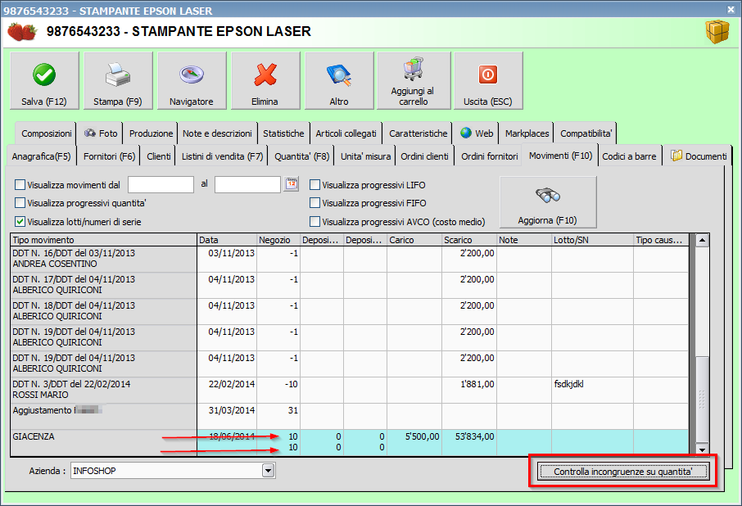Click the printer Stampa (F9) icon
This screenshot has width=742, height=506.
tap(118, 75)
